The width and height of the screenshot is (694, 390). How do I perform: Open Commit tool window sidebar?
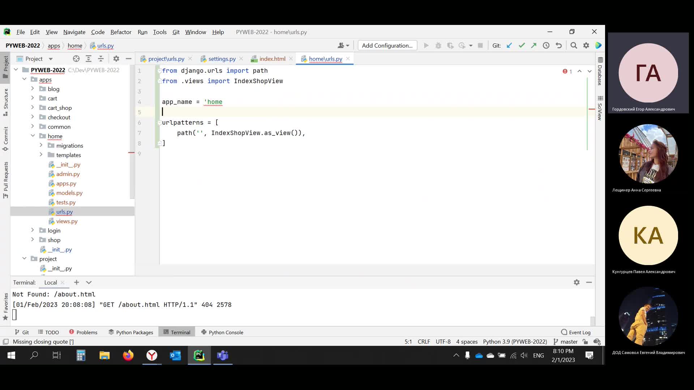pyautogui.click(x=5, y=139)
